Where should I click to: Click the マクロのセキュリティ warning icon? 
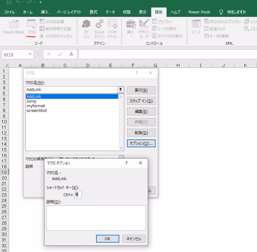point(42,36)
